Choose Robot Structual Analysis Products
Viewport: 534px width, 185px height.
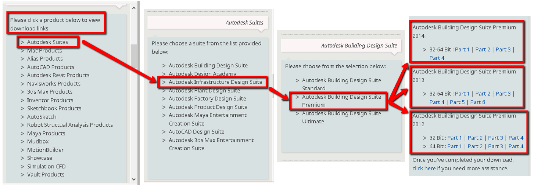70,125
